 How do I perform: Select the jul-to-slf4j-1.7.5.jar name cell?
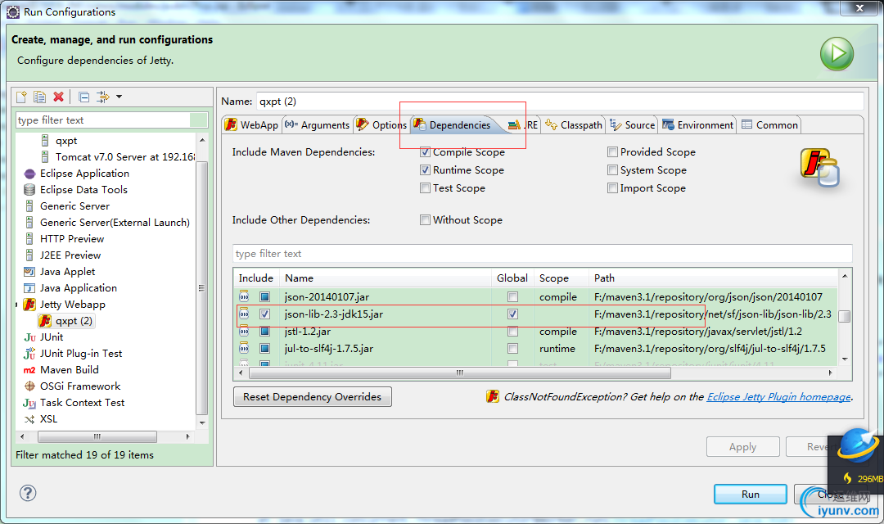click(x=329, y=349)
